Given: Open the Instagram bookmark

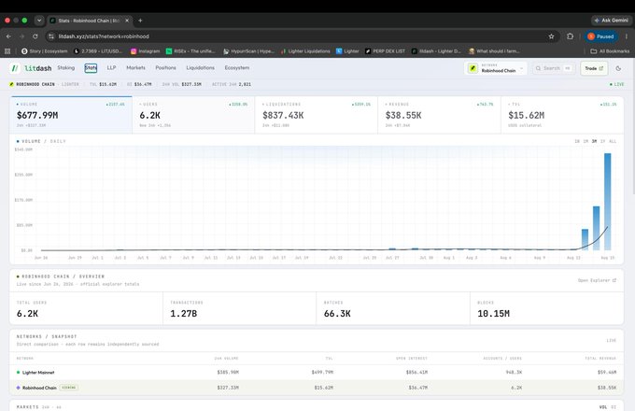Looking at the screenshot, I should 146,51.
